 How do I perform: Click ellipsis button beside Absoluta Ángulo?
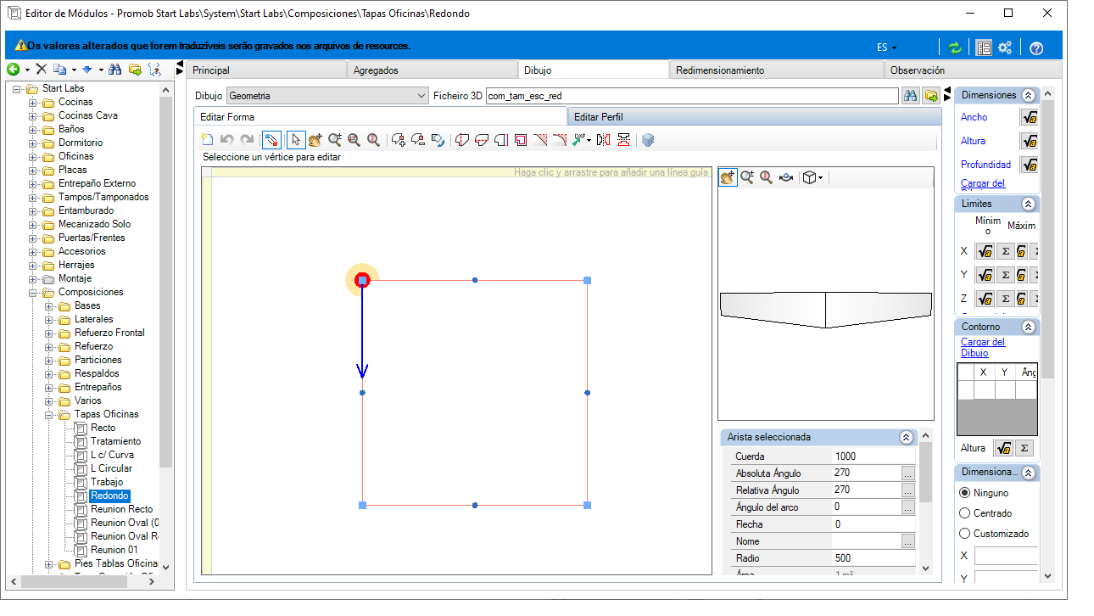[x=907, y=473]
